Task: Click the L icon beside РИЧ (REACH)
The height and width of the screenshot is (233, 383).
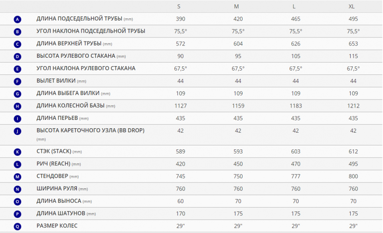Action: tap(17, 164)
